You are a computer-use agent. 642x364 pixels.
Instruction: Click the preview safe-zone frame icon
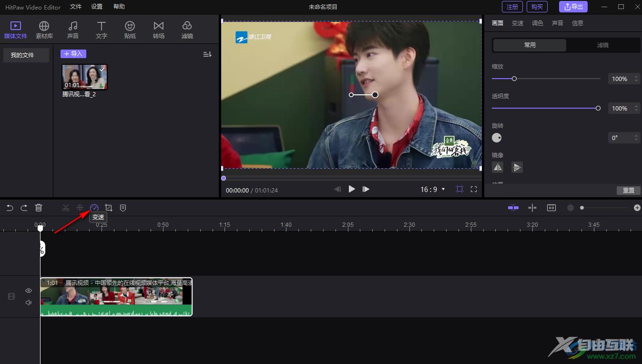pyautogui.click(x=459, y=189)
